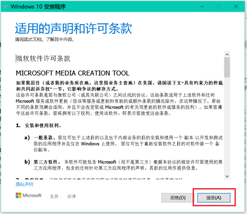Screen dimensions: 247x214
Task: Click the scrollbar up arrow
Action: (227, 54)
